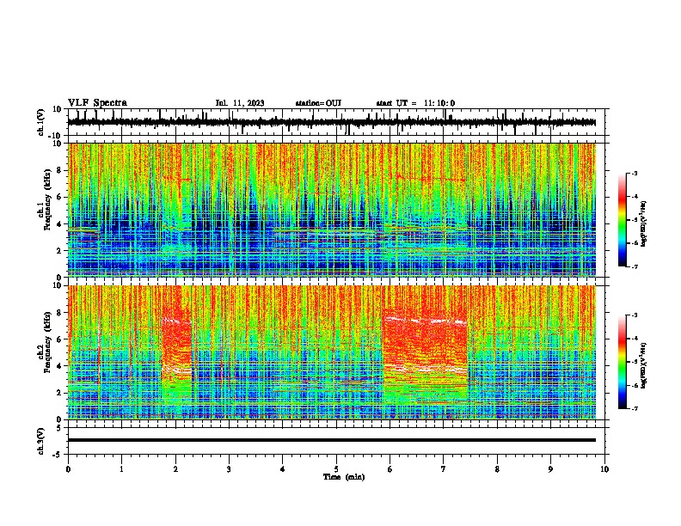Click the time axis tick label "3"

click(229, 469)
